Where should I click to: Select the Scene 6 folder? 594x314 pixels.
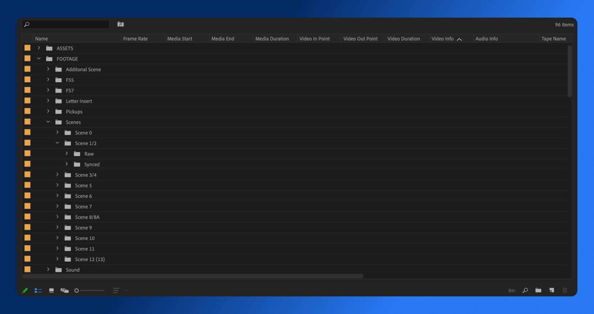click(x=83, y=196)
